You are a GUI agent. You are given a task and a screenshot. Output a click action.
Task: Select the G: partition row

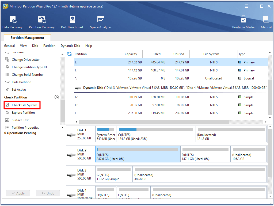coord(171,97)
